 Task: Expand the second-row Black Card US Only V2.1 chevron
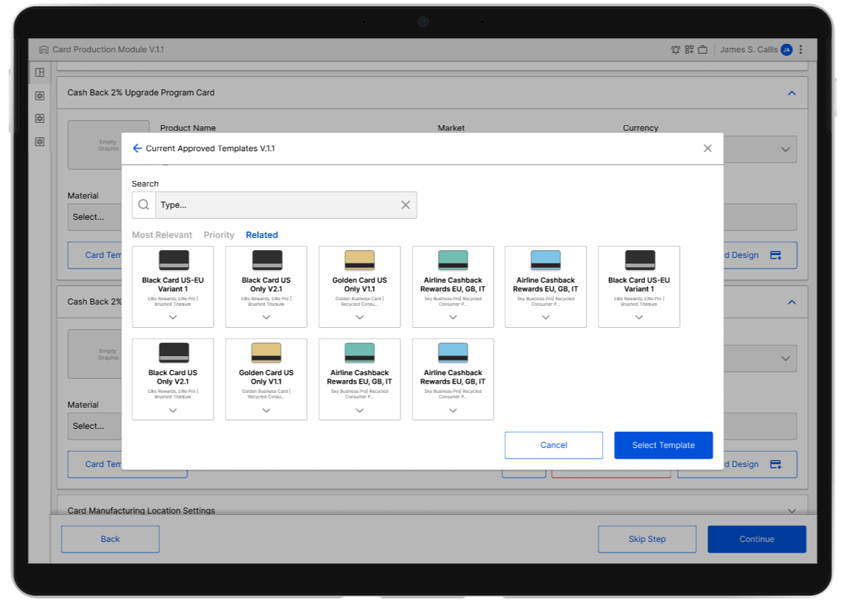coord(173,410)
